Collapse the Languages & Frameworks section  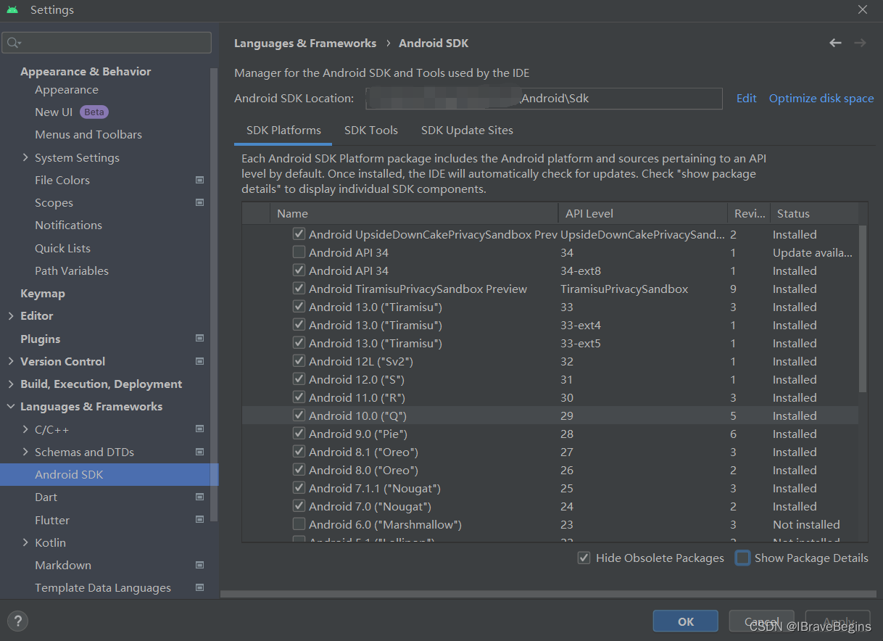[x=11, y=406]
